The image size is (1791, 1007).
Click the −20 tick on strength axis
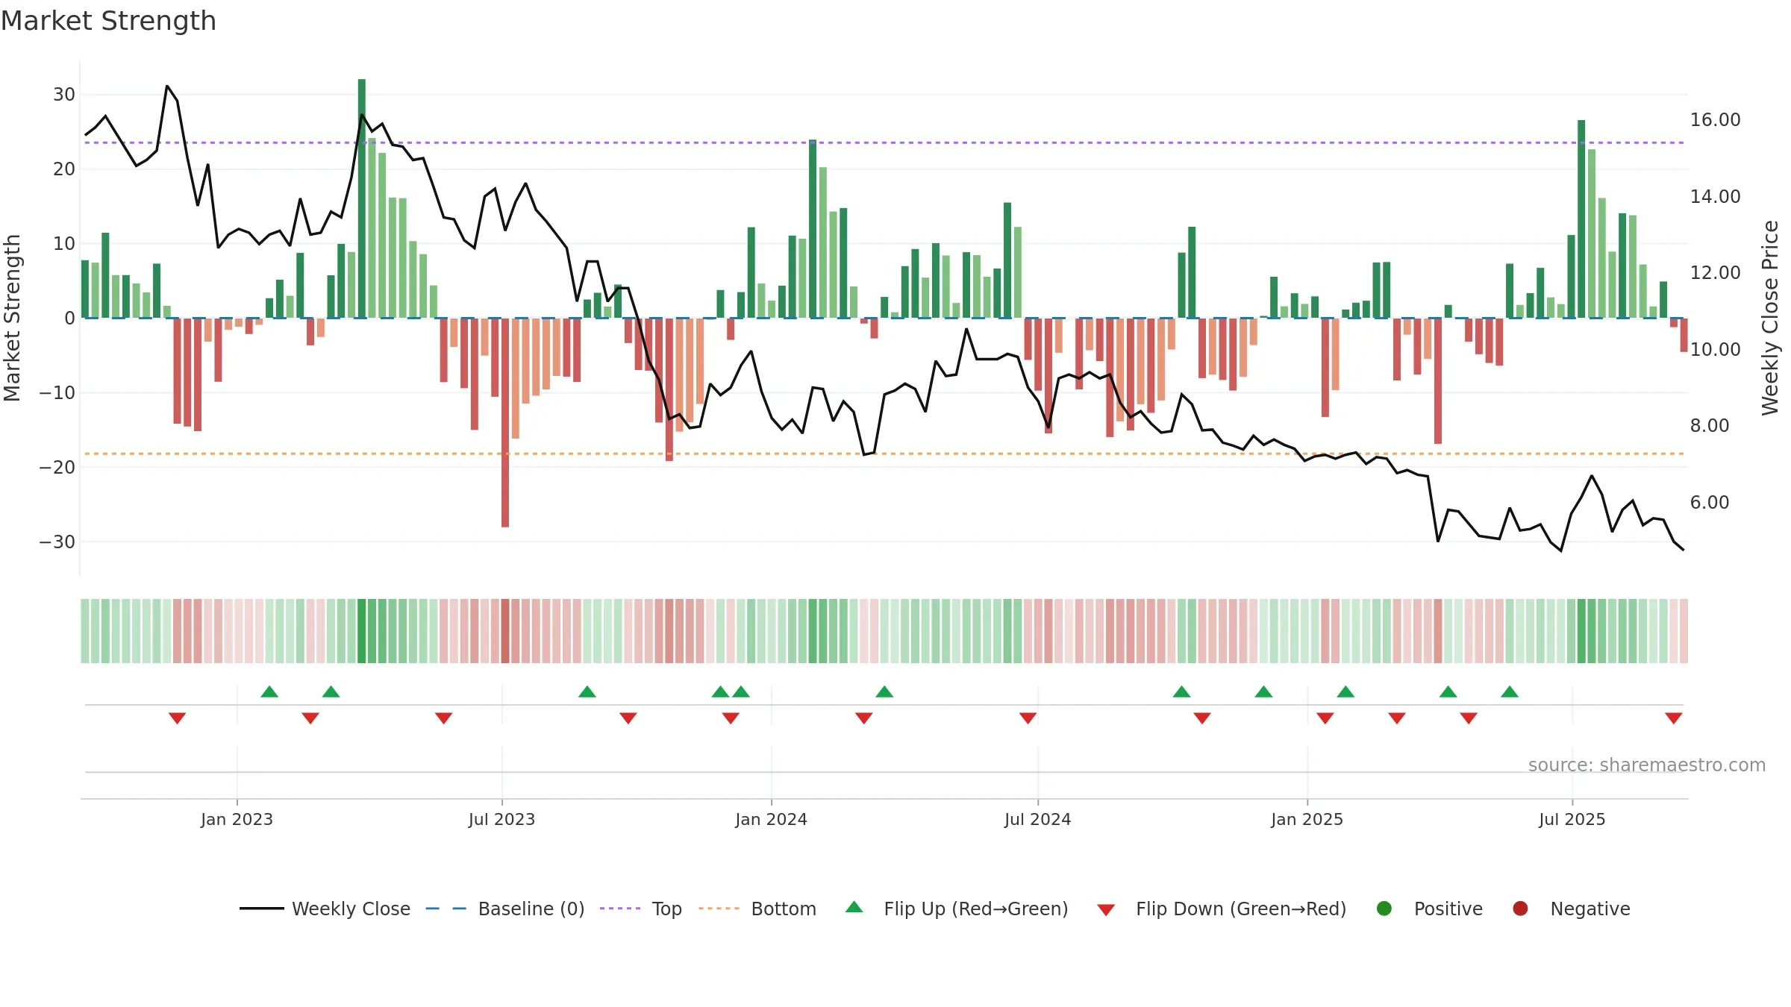click(57, 467)
